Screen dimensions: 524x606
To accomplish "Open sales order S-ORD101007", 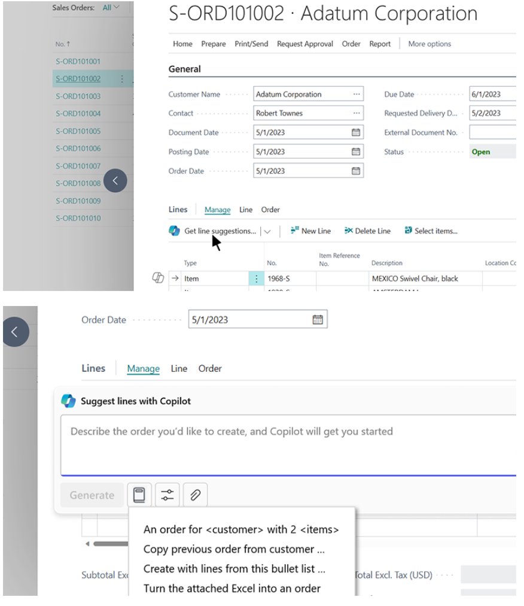I will tap(78, 166).
